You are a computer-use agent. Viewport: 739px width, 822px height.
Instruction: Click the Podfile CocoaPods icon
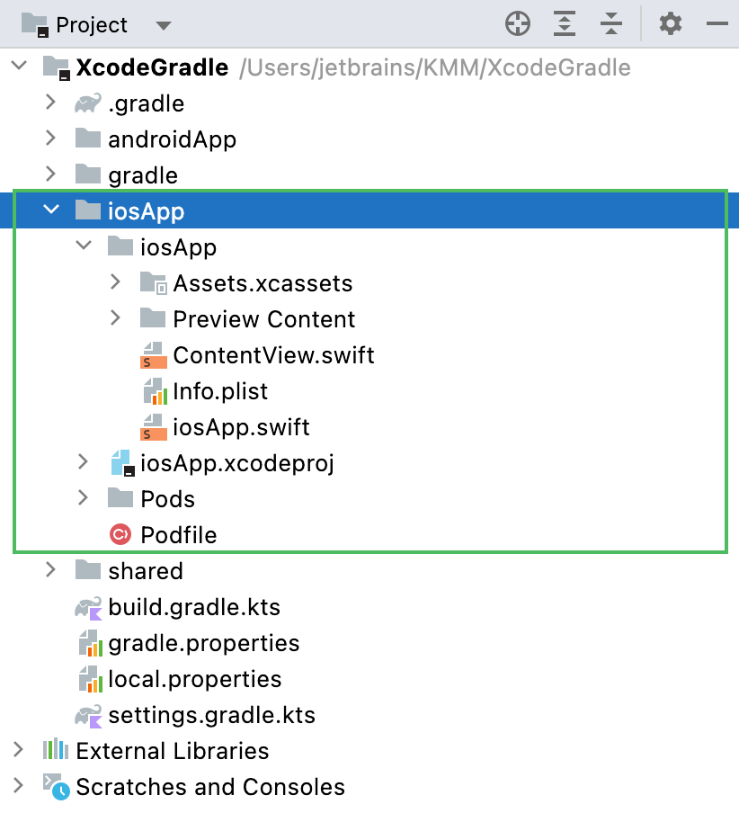[x=120, y=535]
